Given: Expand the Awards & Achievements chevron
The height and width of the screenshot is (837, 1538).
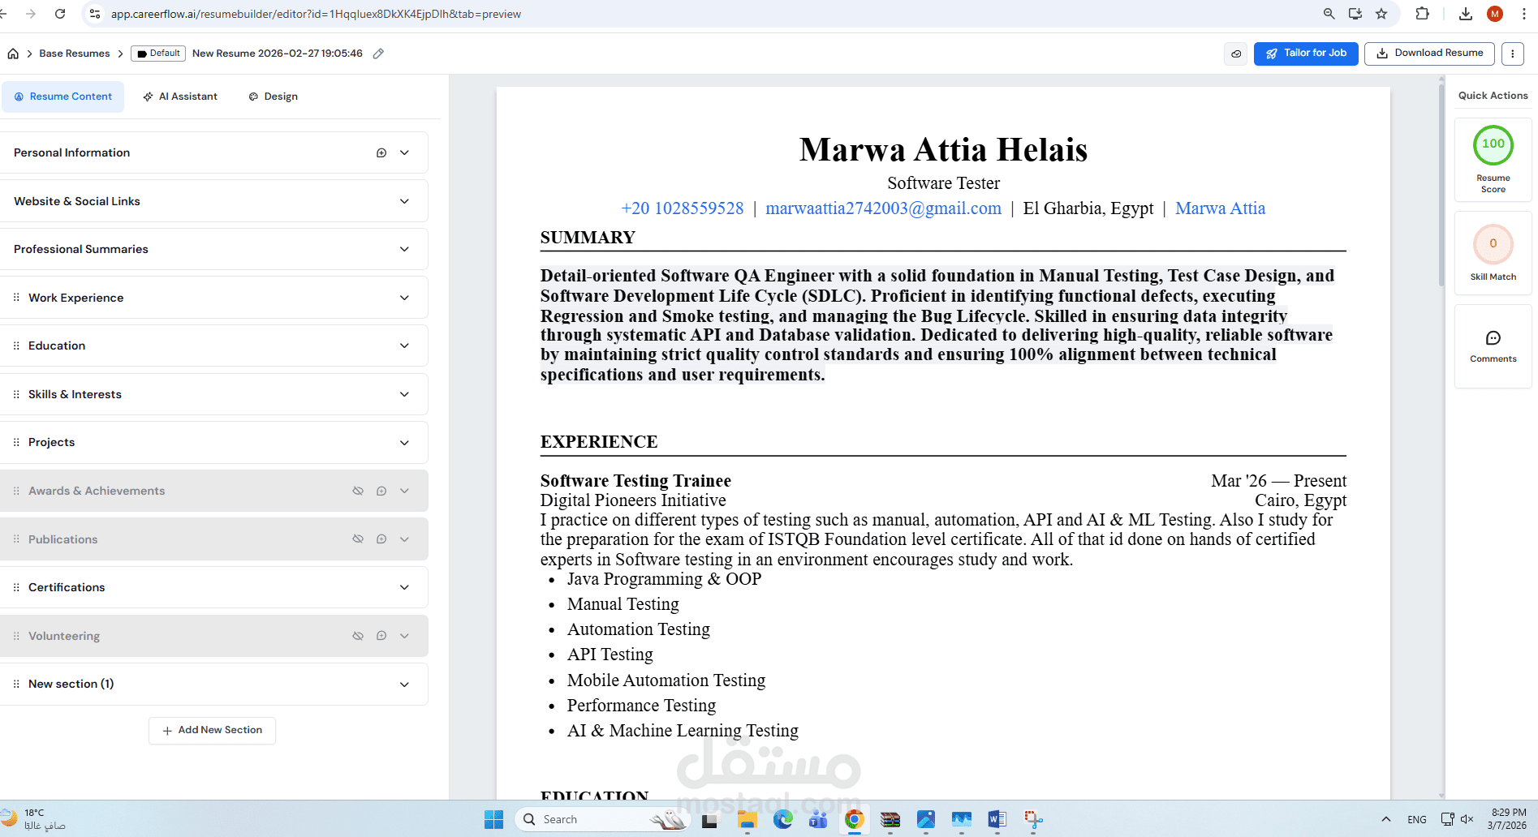Looking at the screenshot, I should (404, 491).
